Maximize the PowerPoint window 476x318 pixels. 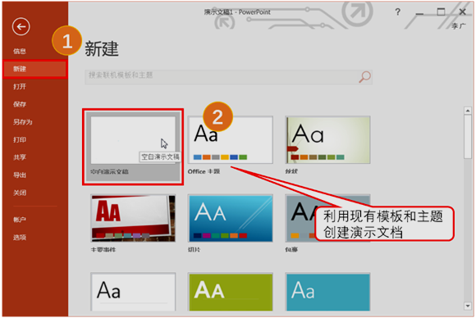pyautogui.click(x=441, y=12)
